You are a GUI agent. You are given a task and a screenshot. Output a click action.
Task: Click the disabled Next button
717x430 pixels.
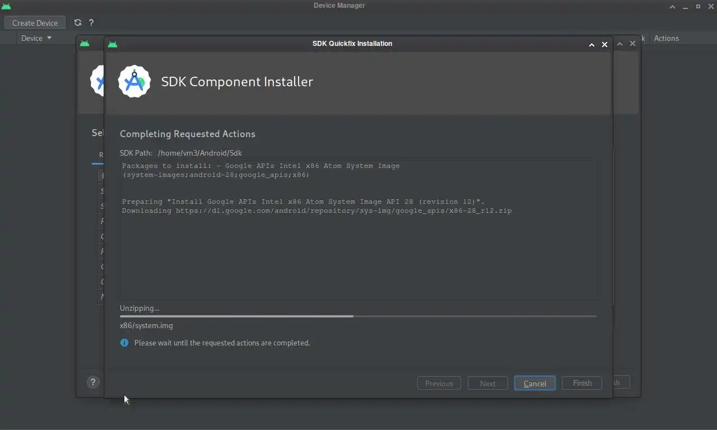(487, 384)
